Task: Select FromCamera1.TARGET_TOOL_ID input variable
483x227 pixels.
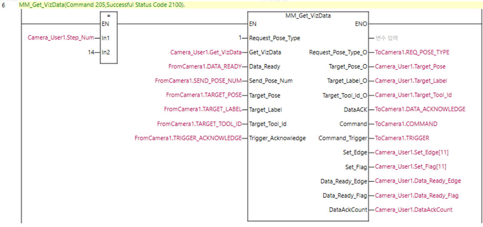Action: tap(199, 124)
